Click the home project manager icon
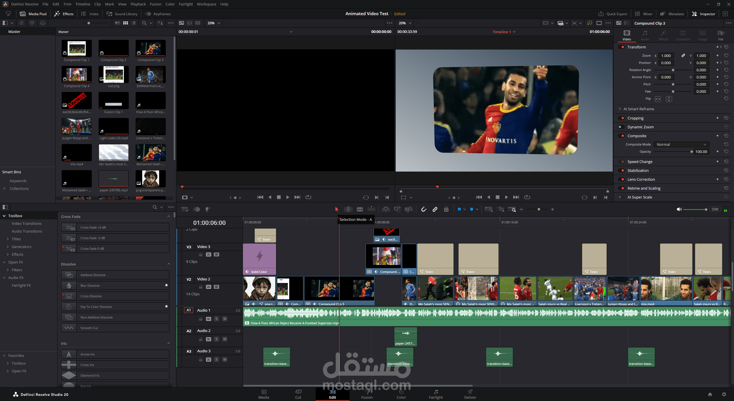734x401 pixels. 710,394
